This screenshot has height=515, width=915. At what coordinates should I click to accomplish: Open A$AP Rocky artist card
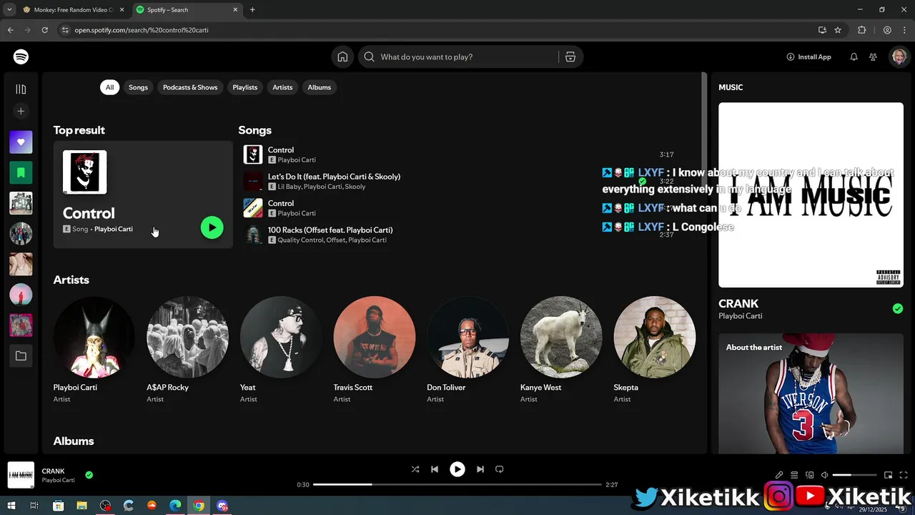coord(187,350)
